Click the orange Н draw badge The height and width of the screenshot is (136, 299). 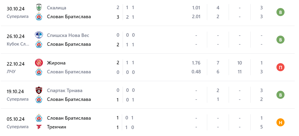coord(280,123)
